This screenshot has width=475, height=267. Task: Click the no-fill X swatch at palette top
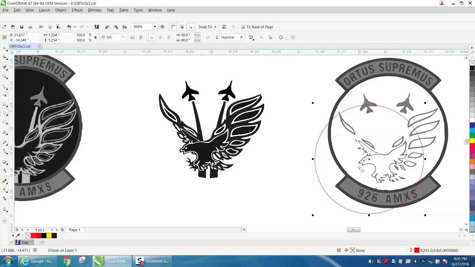(472, 63)
